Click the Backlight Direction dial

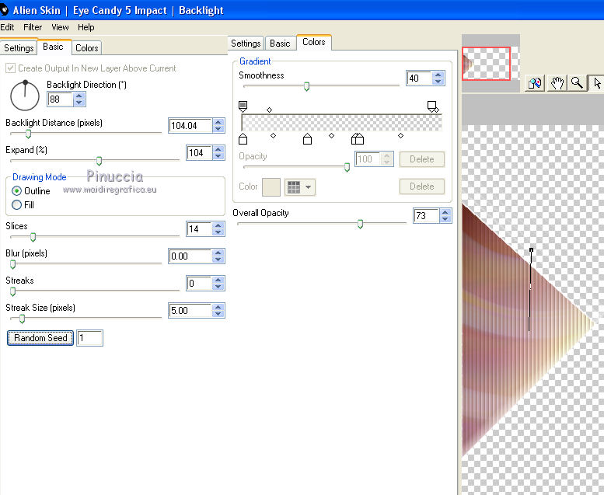(x=25, y=96)
